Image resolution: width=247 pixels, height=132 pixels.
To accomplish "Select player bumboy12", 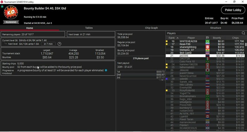I will (205, 108).
